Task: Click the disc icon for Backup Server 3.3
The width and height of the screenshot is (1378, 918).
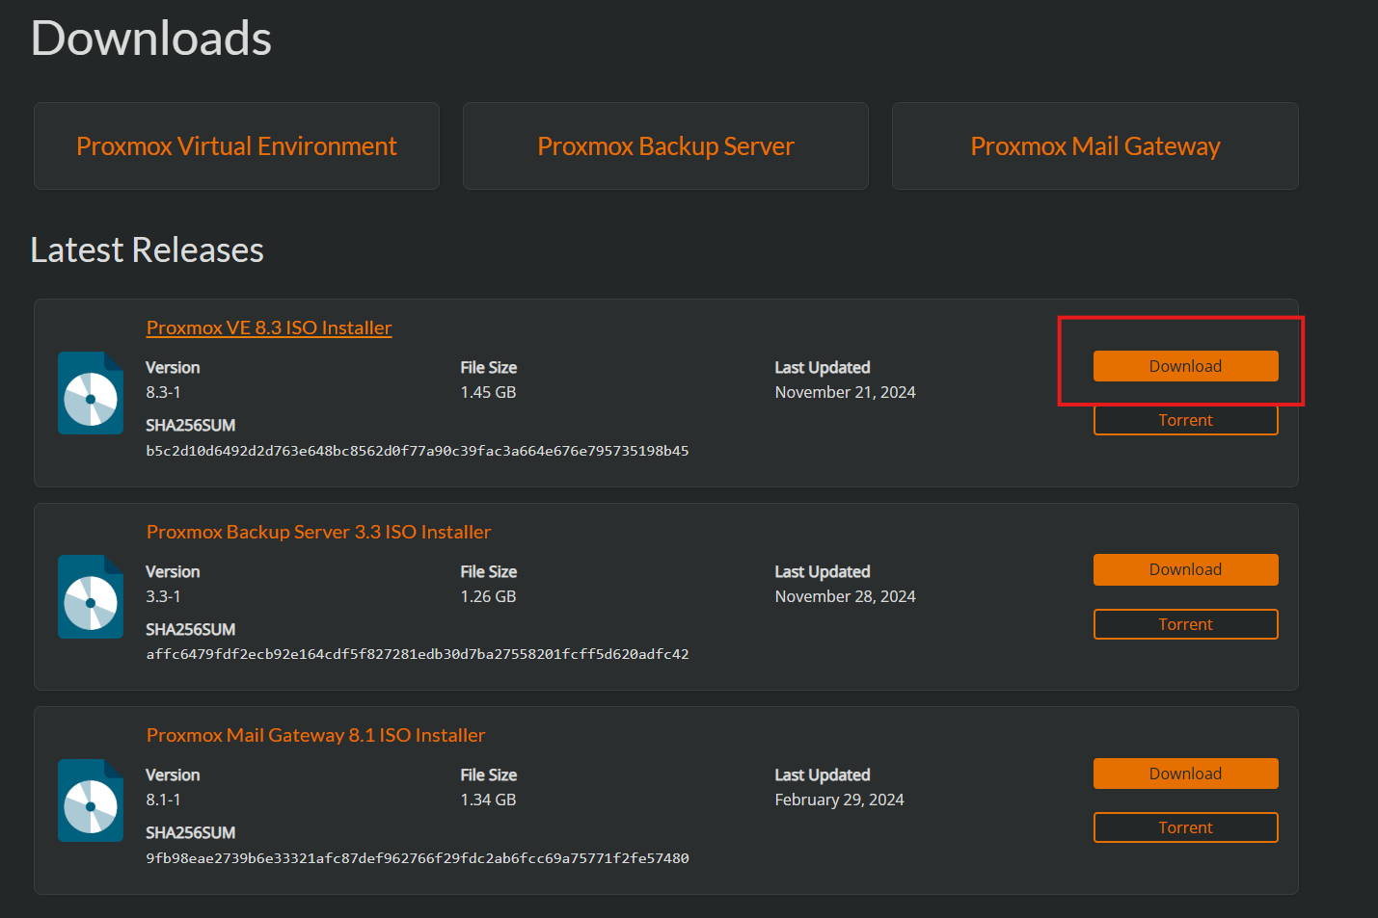Action: [91, 597]
